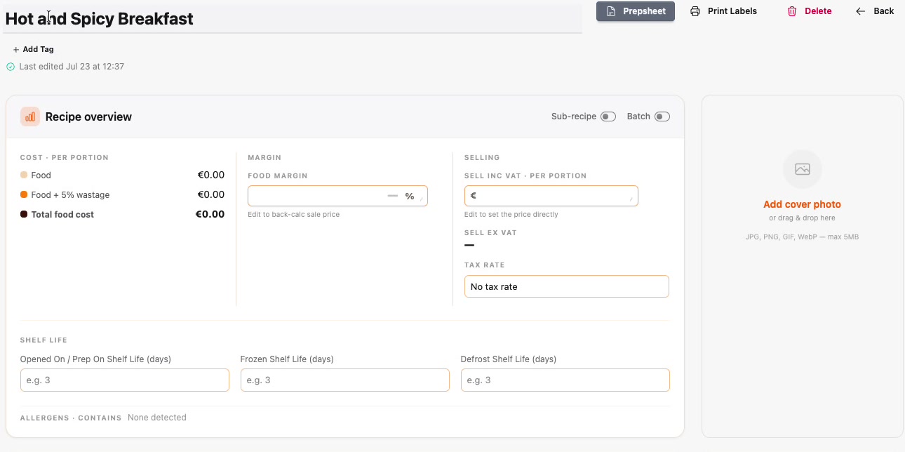Click Edit to back-calc sale price hint

(x=293, y=214)
